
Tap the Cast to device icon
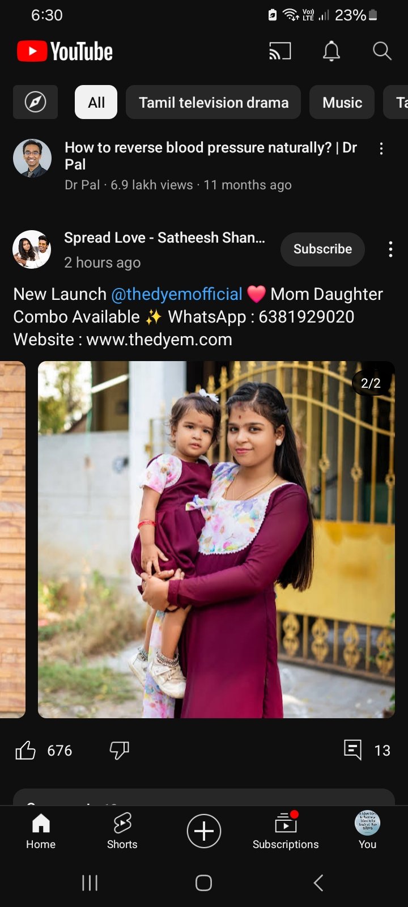[x=280, y=52]
